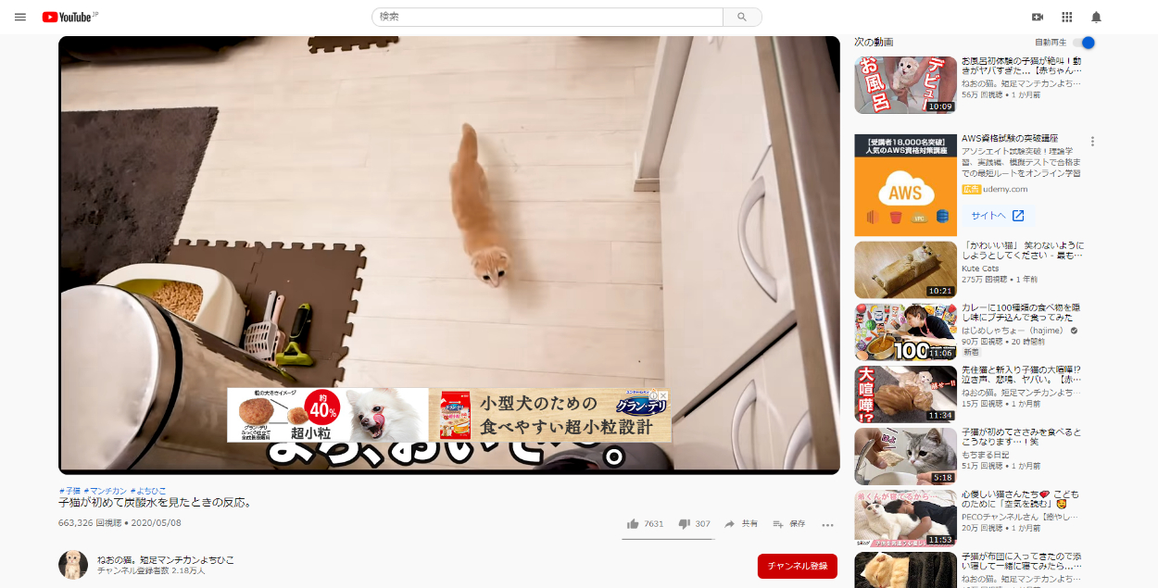Open channel ねおの猫。短足マンチカンよちひこ
This screenshot has height=588, width=1158.
[x=166, y=560]
